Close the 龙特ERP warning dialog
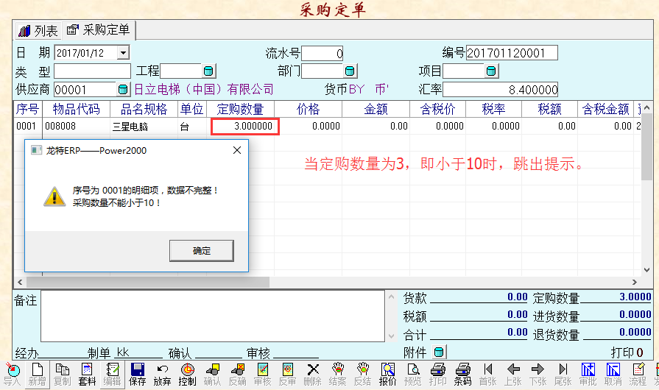The width and height of the screenshot is (659, 390). (237, 150)
